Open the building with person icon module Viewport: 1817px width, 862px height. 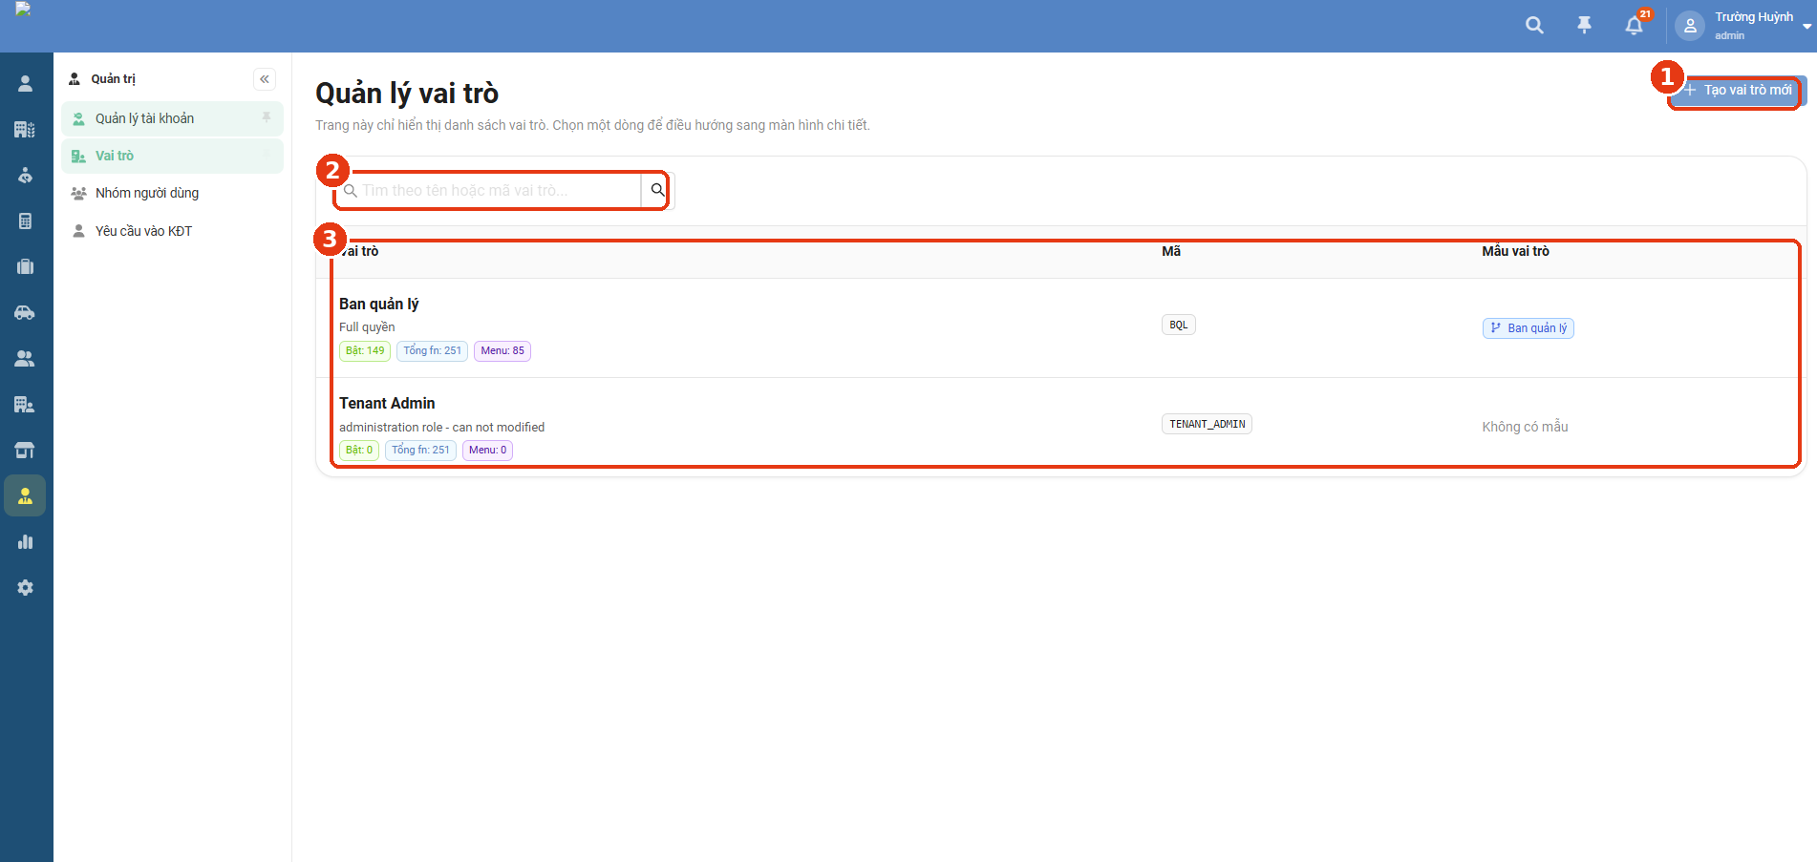click(x=26, y=405)
